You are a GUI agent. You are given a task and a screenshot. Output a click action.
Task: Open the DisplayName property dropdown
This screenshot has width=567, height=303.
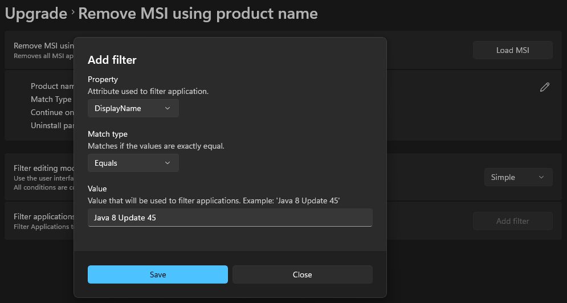133,108
